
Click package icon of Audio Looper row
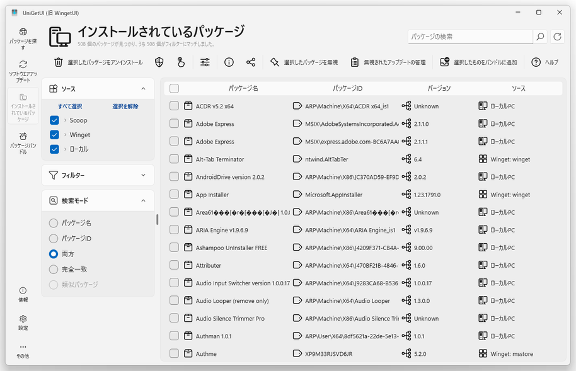click(x=188, y=300)
